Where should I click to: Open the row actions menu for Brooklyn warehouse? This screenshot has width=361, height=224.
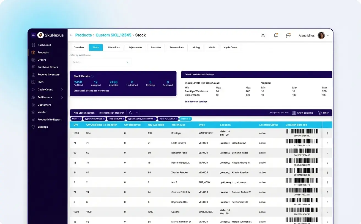pyautogui.click(x=327, y=133)
